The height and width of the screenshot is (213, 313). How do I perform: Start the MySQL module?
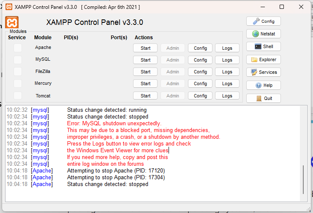coord(145,60)
